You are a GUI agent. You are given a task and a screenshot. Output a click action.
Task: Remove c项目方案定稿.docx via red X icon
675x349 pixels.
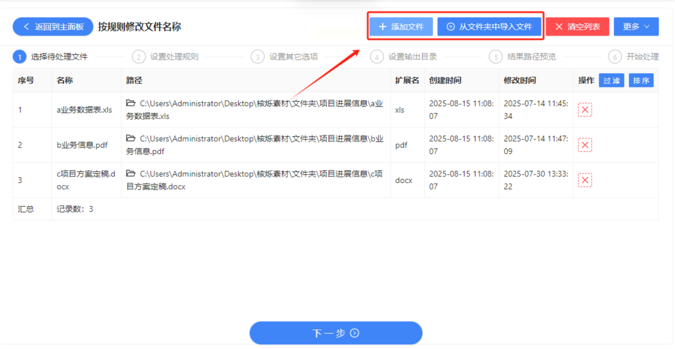[x=585, y=180]
